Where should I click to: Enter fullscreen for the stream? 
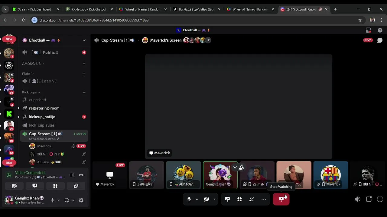click(x=380, y=199)
